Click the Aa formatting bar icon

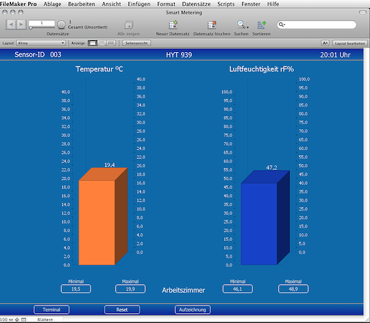pos(325,43)
